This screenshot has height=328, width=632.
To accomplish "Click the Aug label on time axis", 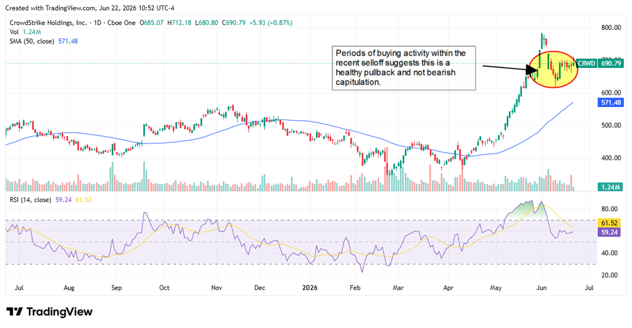I will pos(69,289).
